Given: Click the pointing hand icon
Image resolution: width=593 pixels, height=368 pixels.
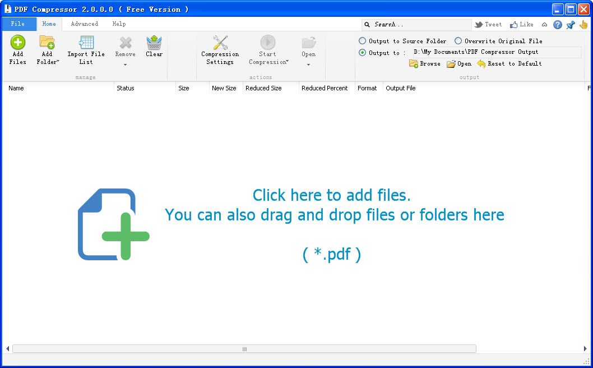Looking at the screenshot, I should (x=583, y=25).
